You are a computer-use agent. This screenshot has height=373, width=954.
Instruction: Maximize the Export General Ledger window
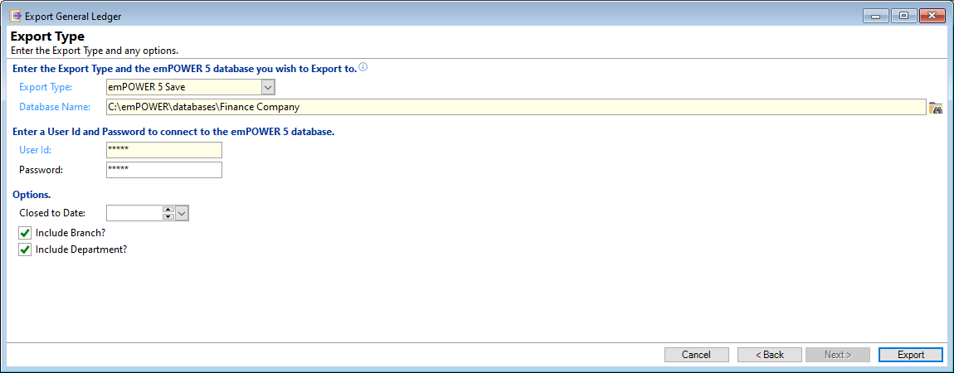904,16
